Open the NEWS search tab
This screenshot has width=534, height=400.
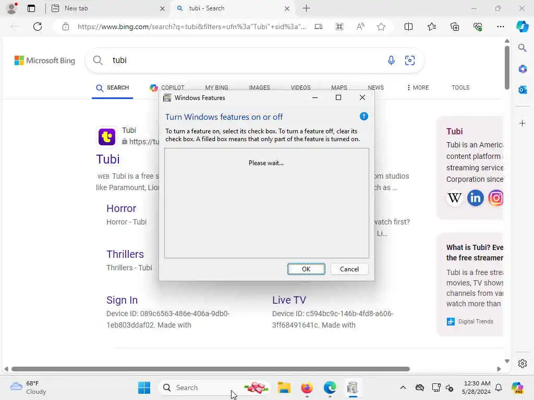point(375,87)
